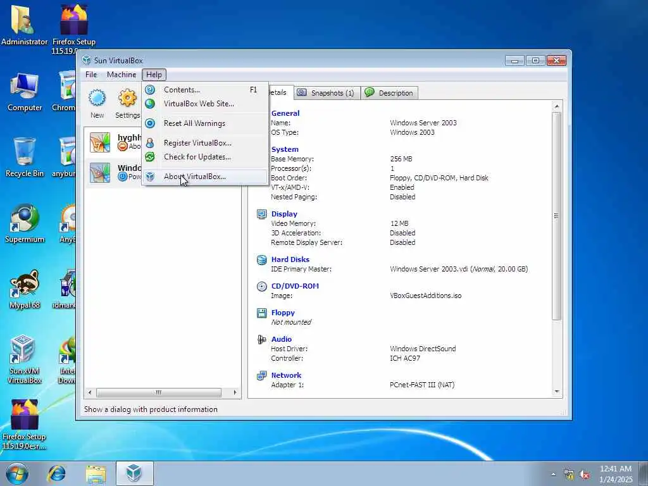This screenshot has width=648, height=486.
Task: Select Check for Updates entry
Action: [205, 157]
